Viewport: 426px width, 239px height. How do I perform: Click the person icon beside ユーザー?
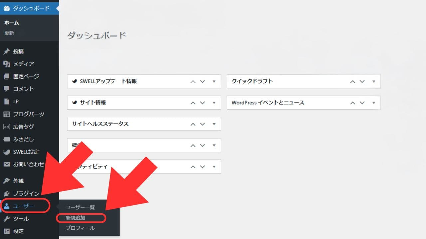point(6,206)
